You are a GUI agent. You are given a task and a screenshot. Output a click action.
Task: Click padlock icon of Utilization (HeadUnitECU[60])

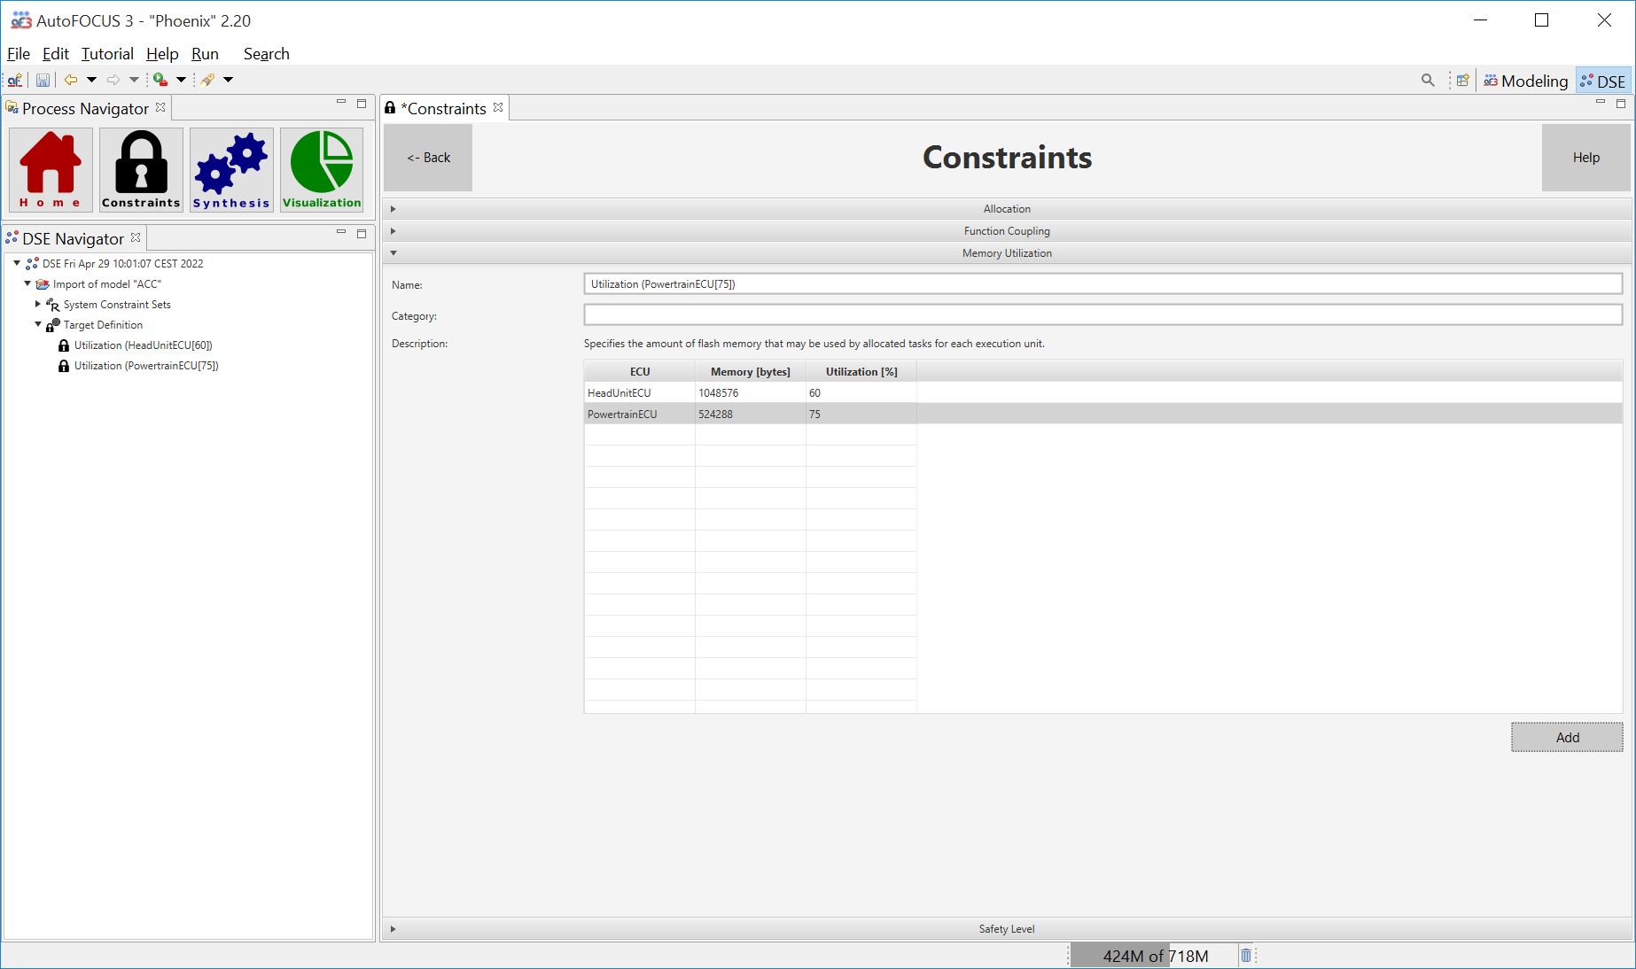pyautogui.click(x=64, y=345)
